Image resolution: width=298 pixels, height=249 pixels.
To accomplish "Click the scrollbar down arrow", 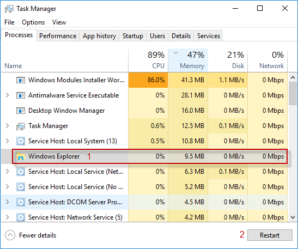I will [293, 217].
